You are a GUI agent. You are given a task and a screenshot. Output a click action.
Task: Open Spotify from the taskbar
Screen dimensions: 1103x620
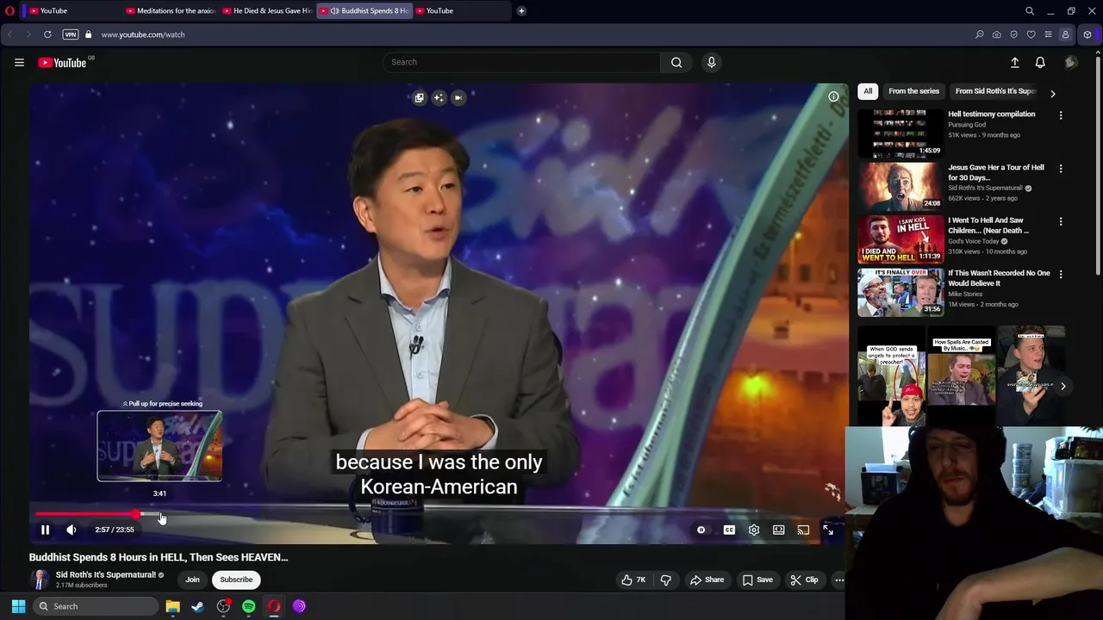coord(248,606)
